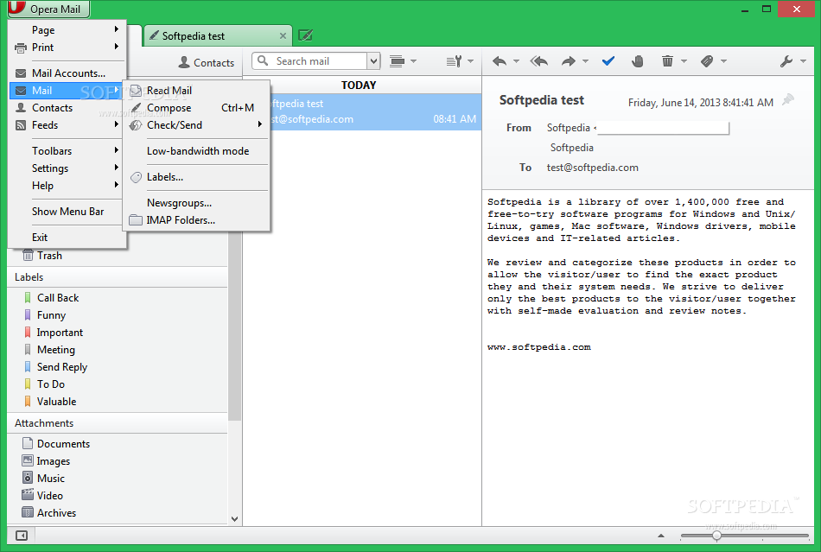Screen dimensions: 821x552
Task: Click the label tag icon in toolbar
Action: point(707,61)
